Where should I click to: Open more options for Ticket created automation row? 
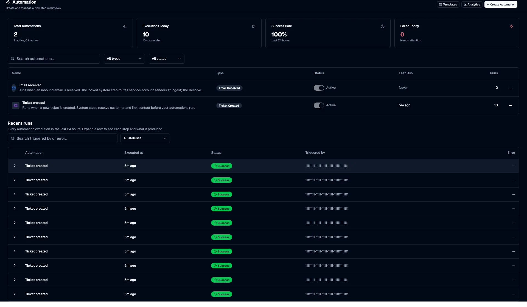[x=511, y=106]
